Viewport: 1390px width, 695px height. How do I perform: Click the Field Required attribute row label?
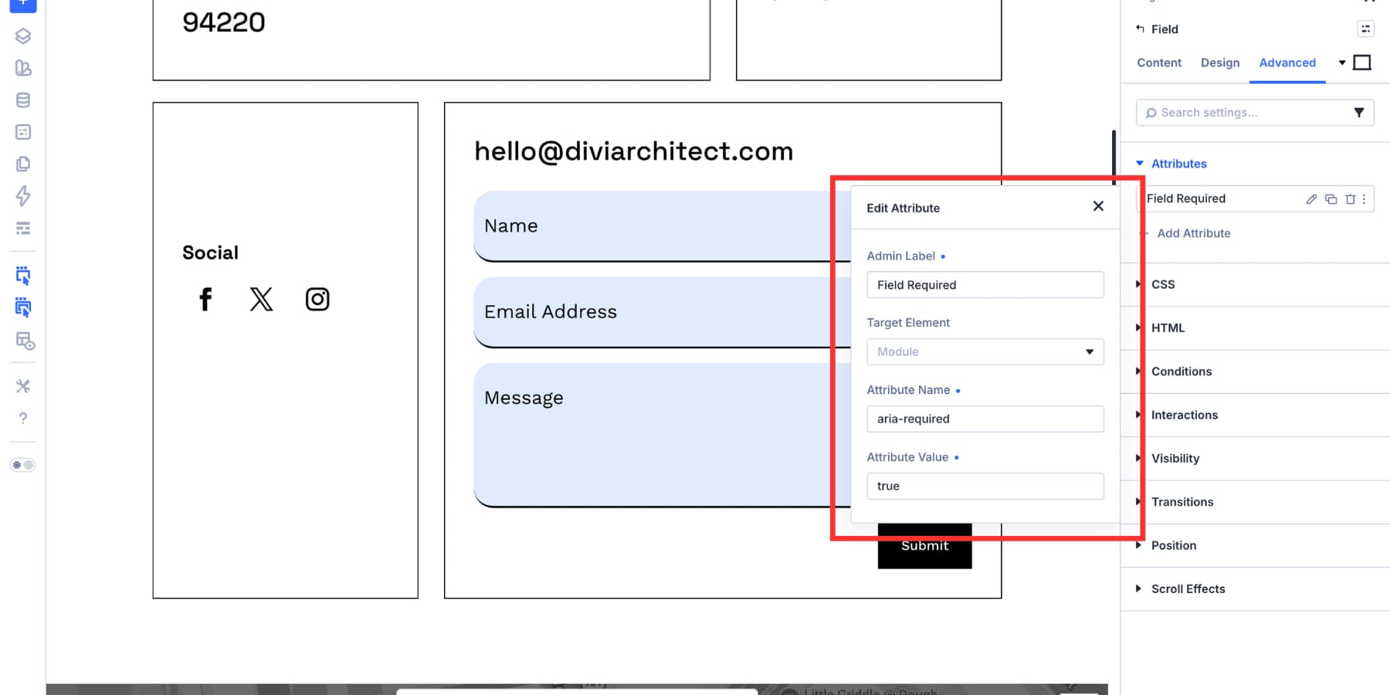1186,199
